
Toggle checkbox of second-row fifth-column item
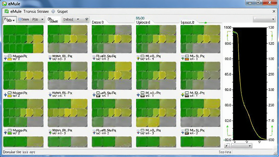pyautogui.click(x=187, y=93)
